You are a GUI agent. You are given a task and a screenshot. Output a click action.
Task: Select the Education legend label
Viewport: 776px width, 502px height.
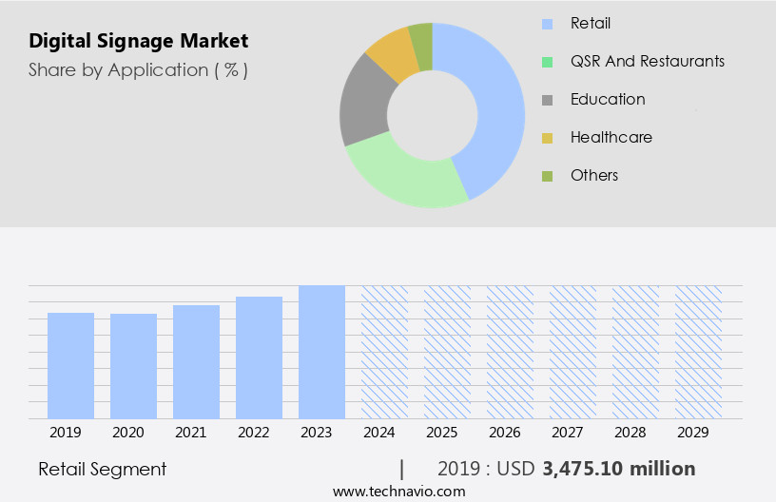point(608,99)
